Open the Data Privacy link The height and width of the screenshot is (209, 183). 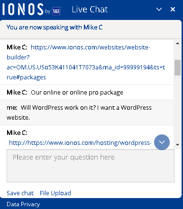click(x=23, y=204)
